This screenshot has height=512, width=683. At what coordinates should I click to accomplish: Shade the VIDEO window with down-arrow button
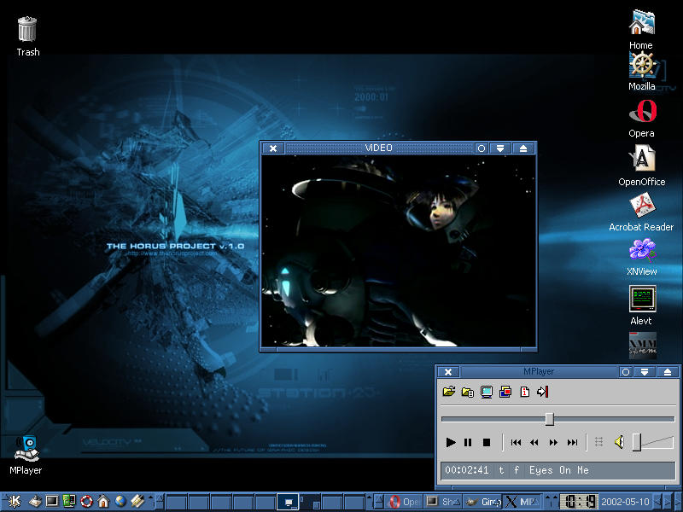pyautogui.click(x=501, y=148)
